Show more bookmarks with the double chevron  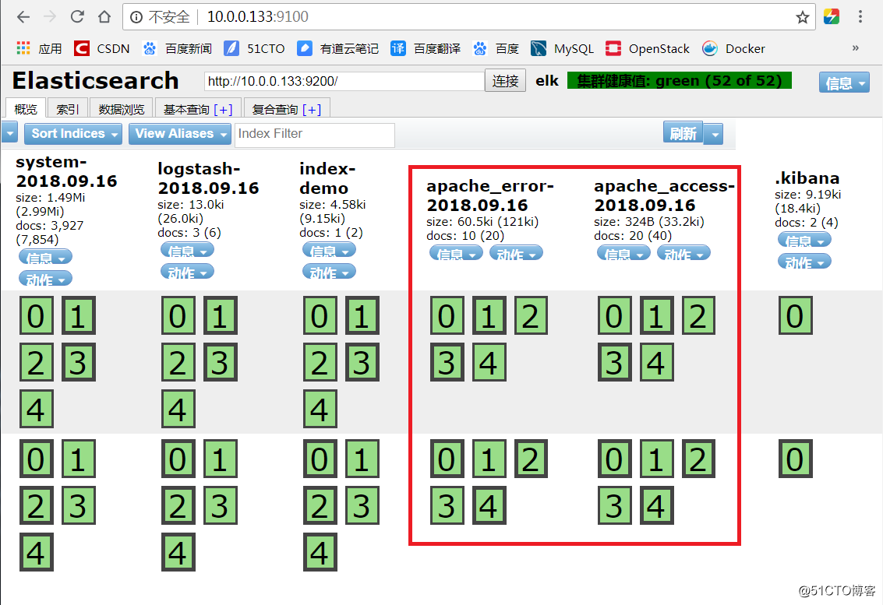coord(856,47)
